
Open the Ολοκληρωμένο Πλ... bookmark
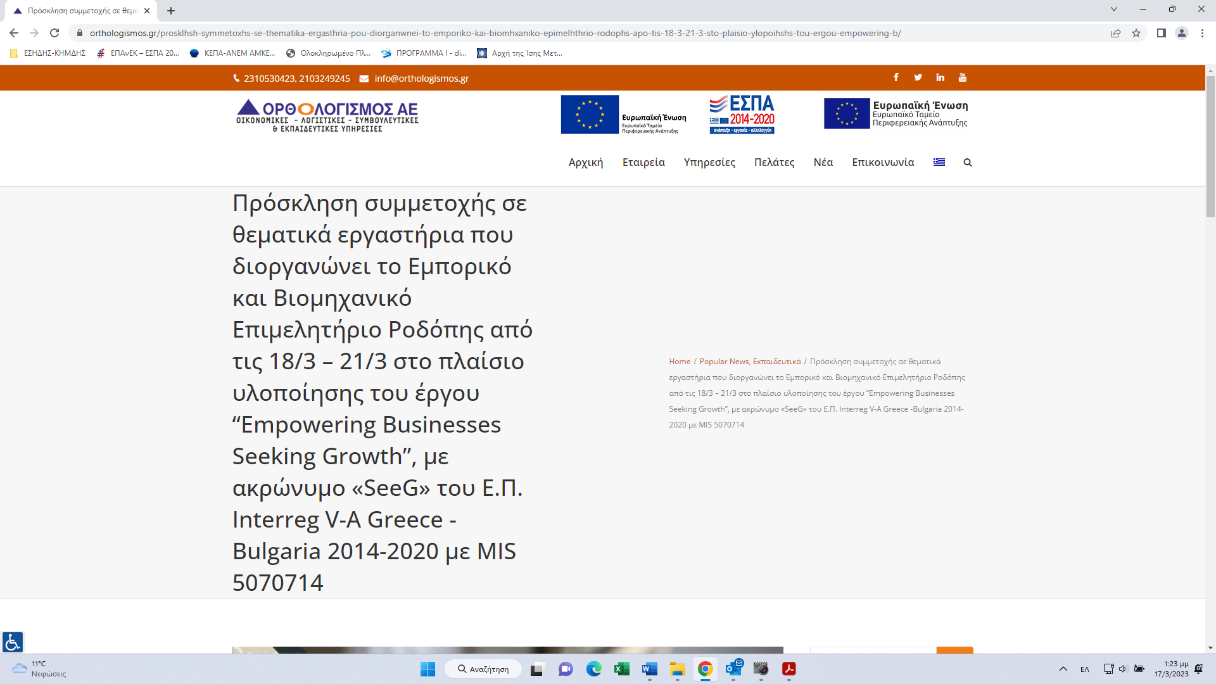click(329, 53)
